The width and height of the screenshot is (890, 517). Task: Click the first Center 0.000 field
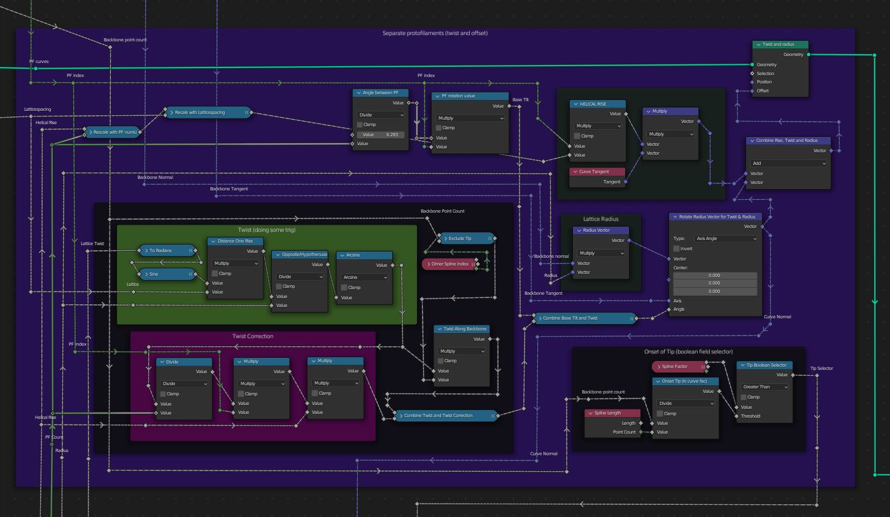pos(715,276)
